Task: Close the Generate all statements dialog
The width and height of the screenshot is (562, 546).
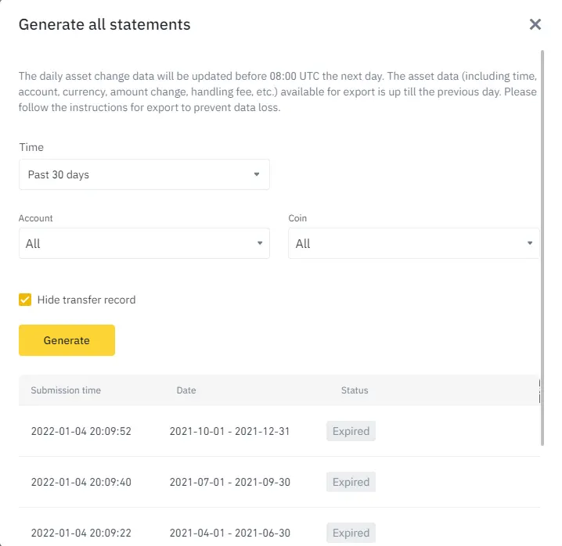Action: [x=535, y=24]
